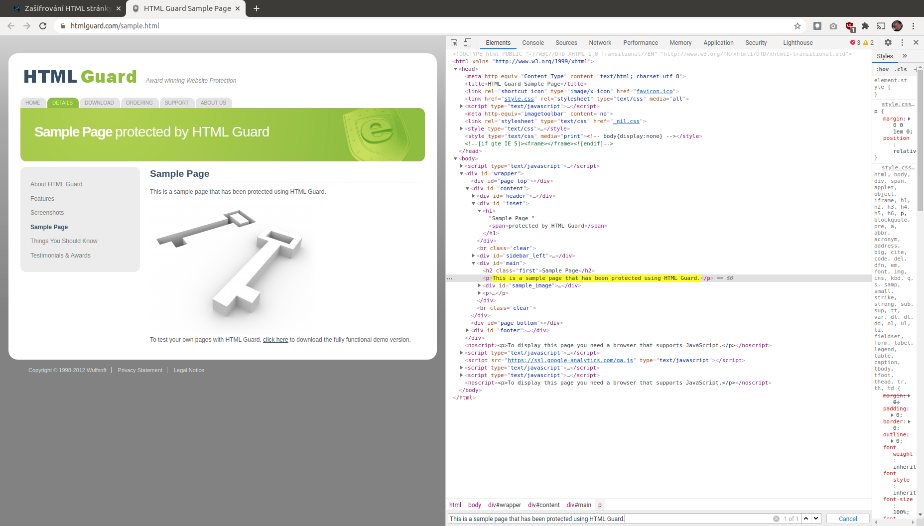924x526 pixels.
Task: Click the red error count indicator
Action: tap(855, 43)
